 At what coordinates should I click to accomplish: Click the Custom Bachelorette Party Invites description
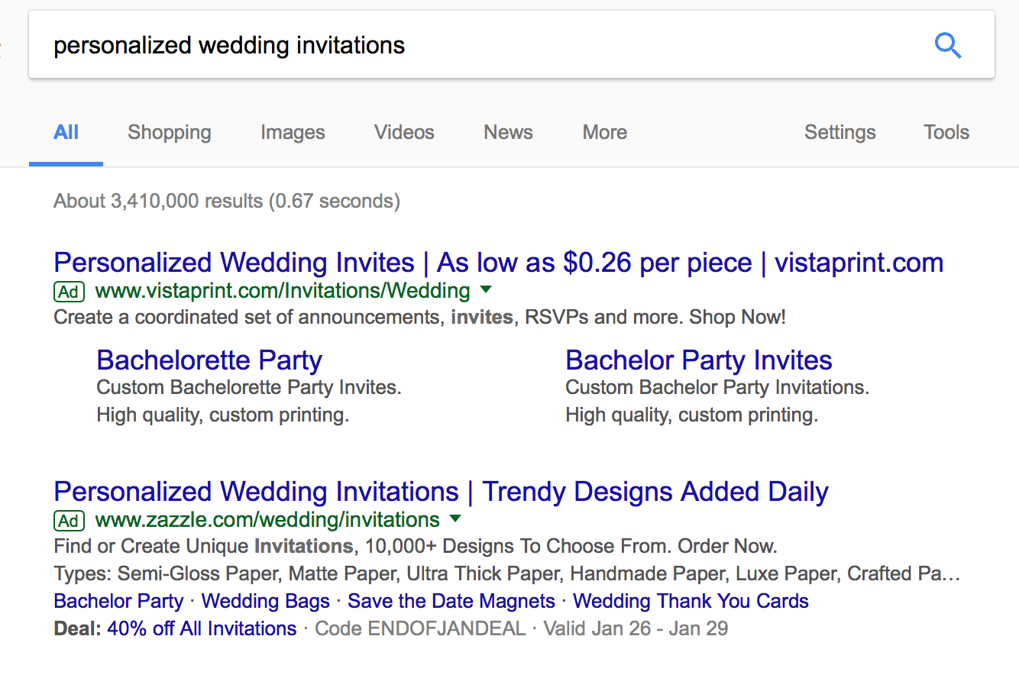coord(249,387)
